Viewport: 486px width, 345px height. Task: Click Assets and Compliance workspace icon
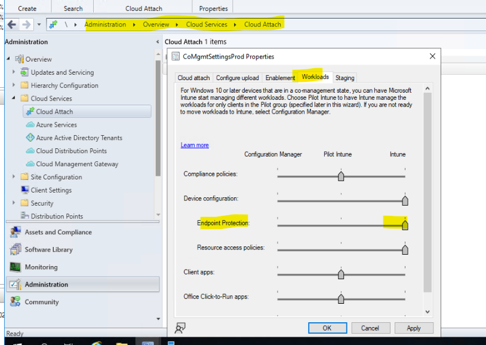click(16, 232)
